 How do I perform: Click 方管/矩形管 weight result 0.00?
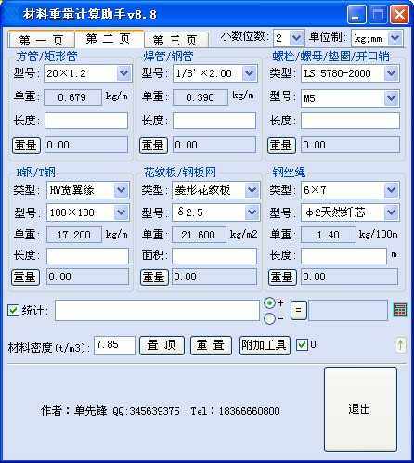point(86,145)
